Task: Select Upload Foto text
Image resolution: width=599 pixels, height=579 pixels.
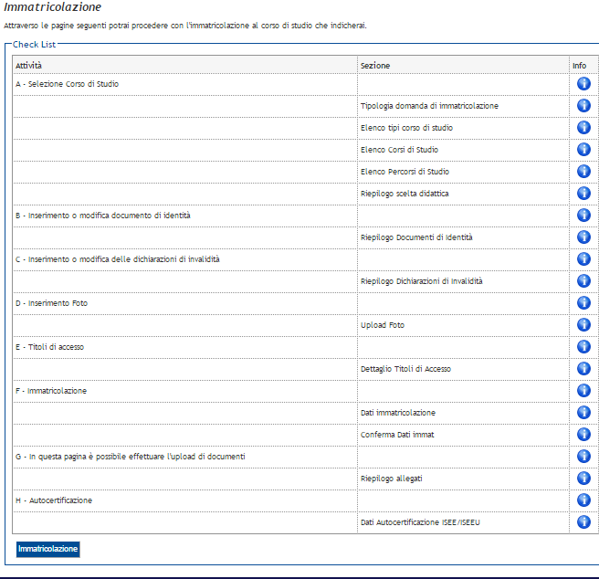Action: (383, 325)
